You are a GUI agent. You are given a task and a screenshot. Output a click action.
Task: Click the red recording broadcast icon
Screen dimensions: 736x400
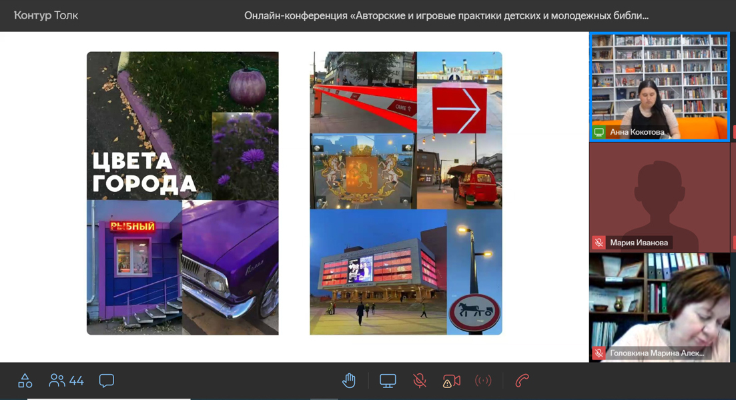(483, 381)
